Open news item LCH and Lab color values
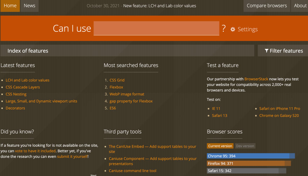Image resolution: width=308 pixels, height=176 pixels. 160,6
